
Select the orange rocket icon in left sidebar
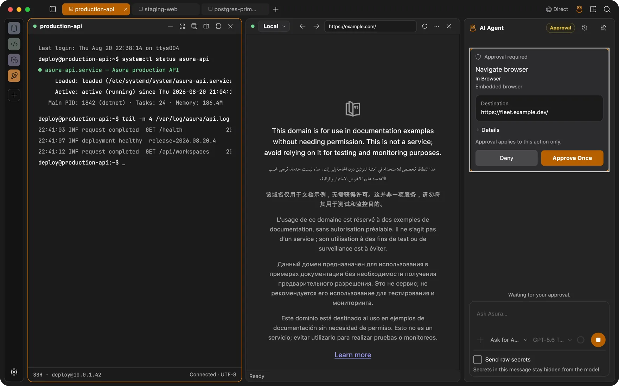(x=14, y=75)
